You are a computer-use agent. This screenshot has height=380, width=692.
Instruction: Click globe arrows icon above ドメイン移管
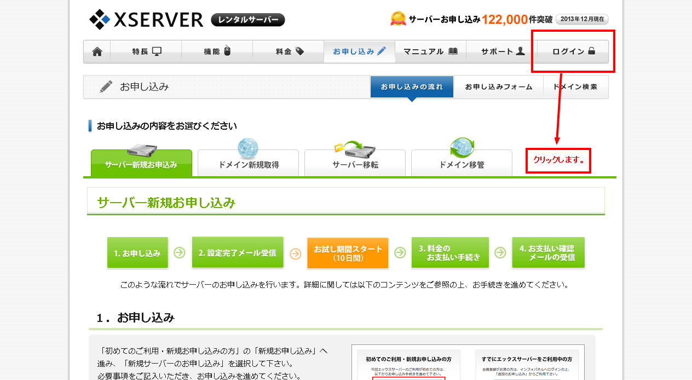pos(462,148)
